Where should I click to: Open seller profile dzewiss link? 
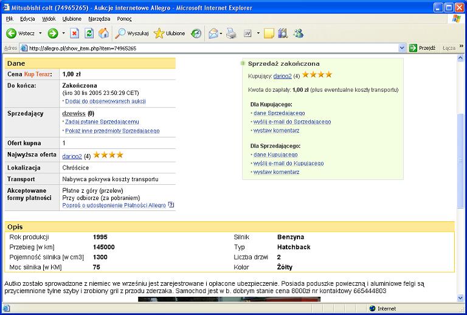(x=74, y=114)
